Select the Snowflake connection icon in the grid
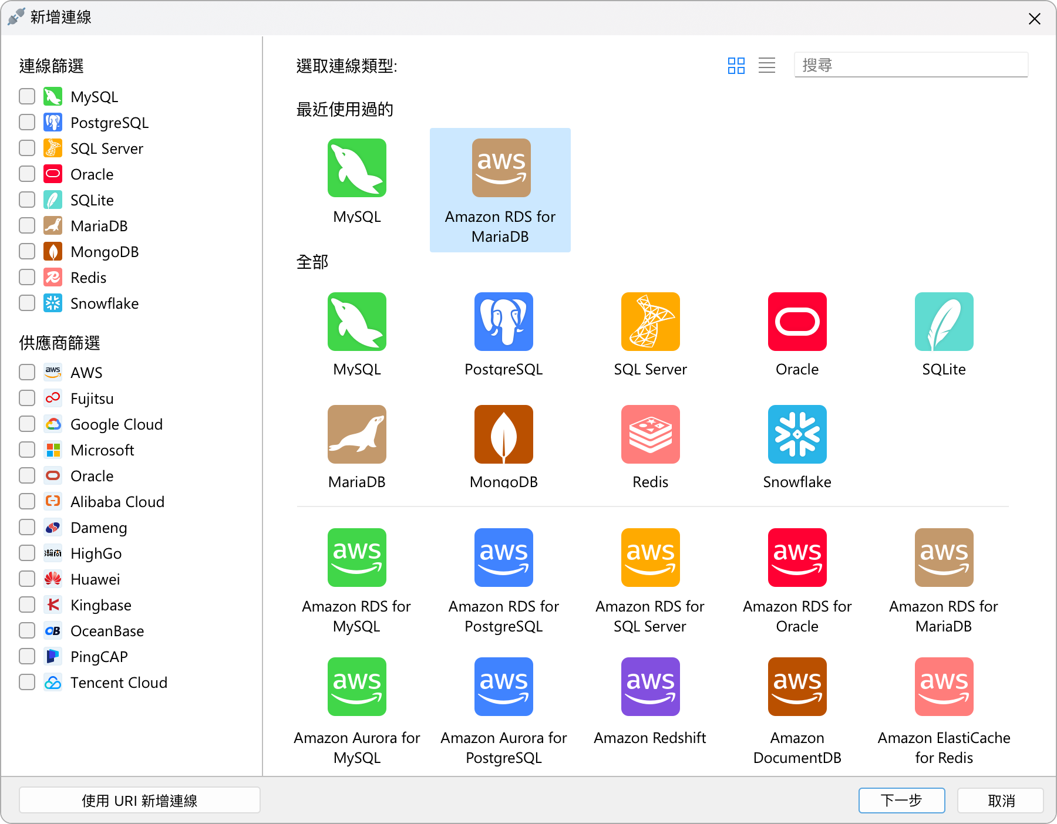 coord(797,434)
